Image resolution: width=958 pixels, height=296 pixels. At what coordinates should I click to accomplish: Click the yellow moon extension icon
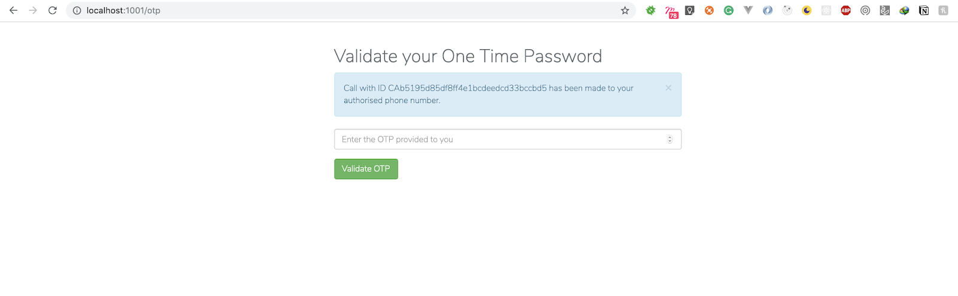[x=807, y=10]
